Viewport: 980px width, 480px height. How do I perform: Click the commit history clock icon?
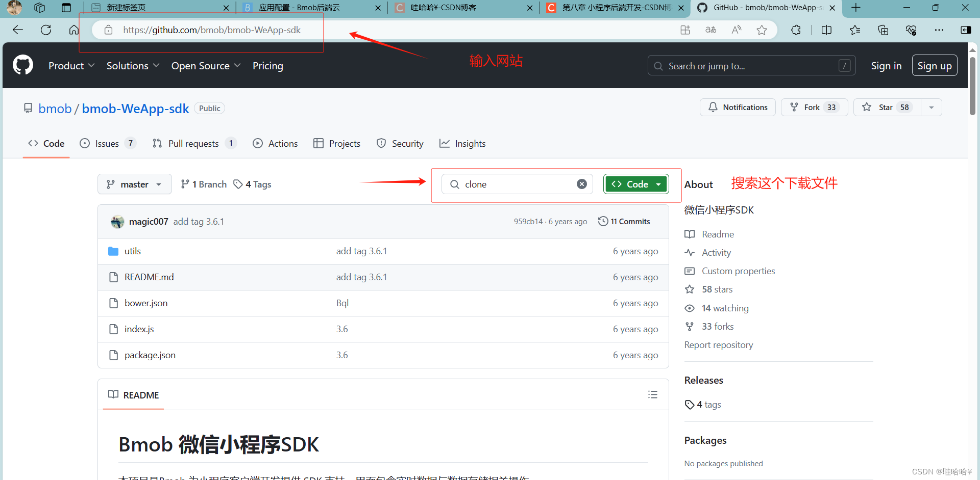(x=603, y=221)
